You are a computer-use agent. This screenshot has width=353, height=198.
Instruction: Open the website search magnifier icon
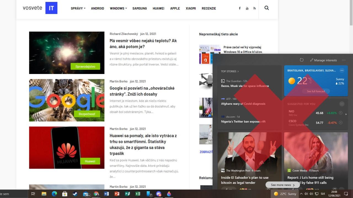[266, 8]
